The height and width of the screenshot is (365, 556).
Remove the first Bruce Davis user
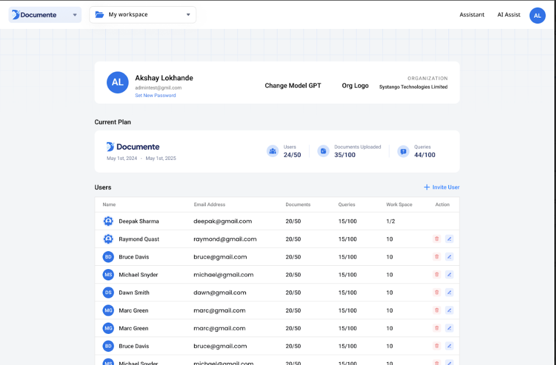(x=437, y=257)
